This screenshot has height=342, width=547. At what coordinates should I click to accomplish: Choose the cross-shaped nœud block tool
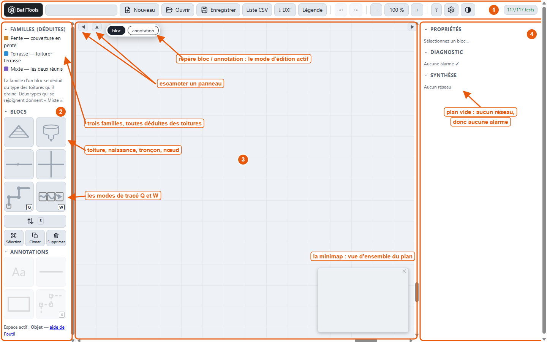tap(51, 164)
